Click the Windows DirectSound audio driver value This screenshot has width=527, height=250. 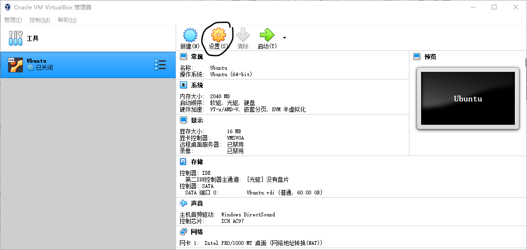248,214
